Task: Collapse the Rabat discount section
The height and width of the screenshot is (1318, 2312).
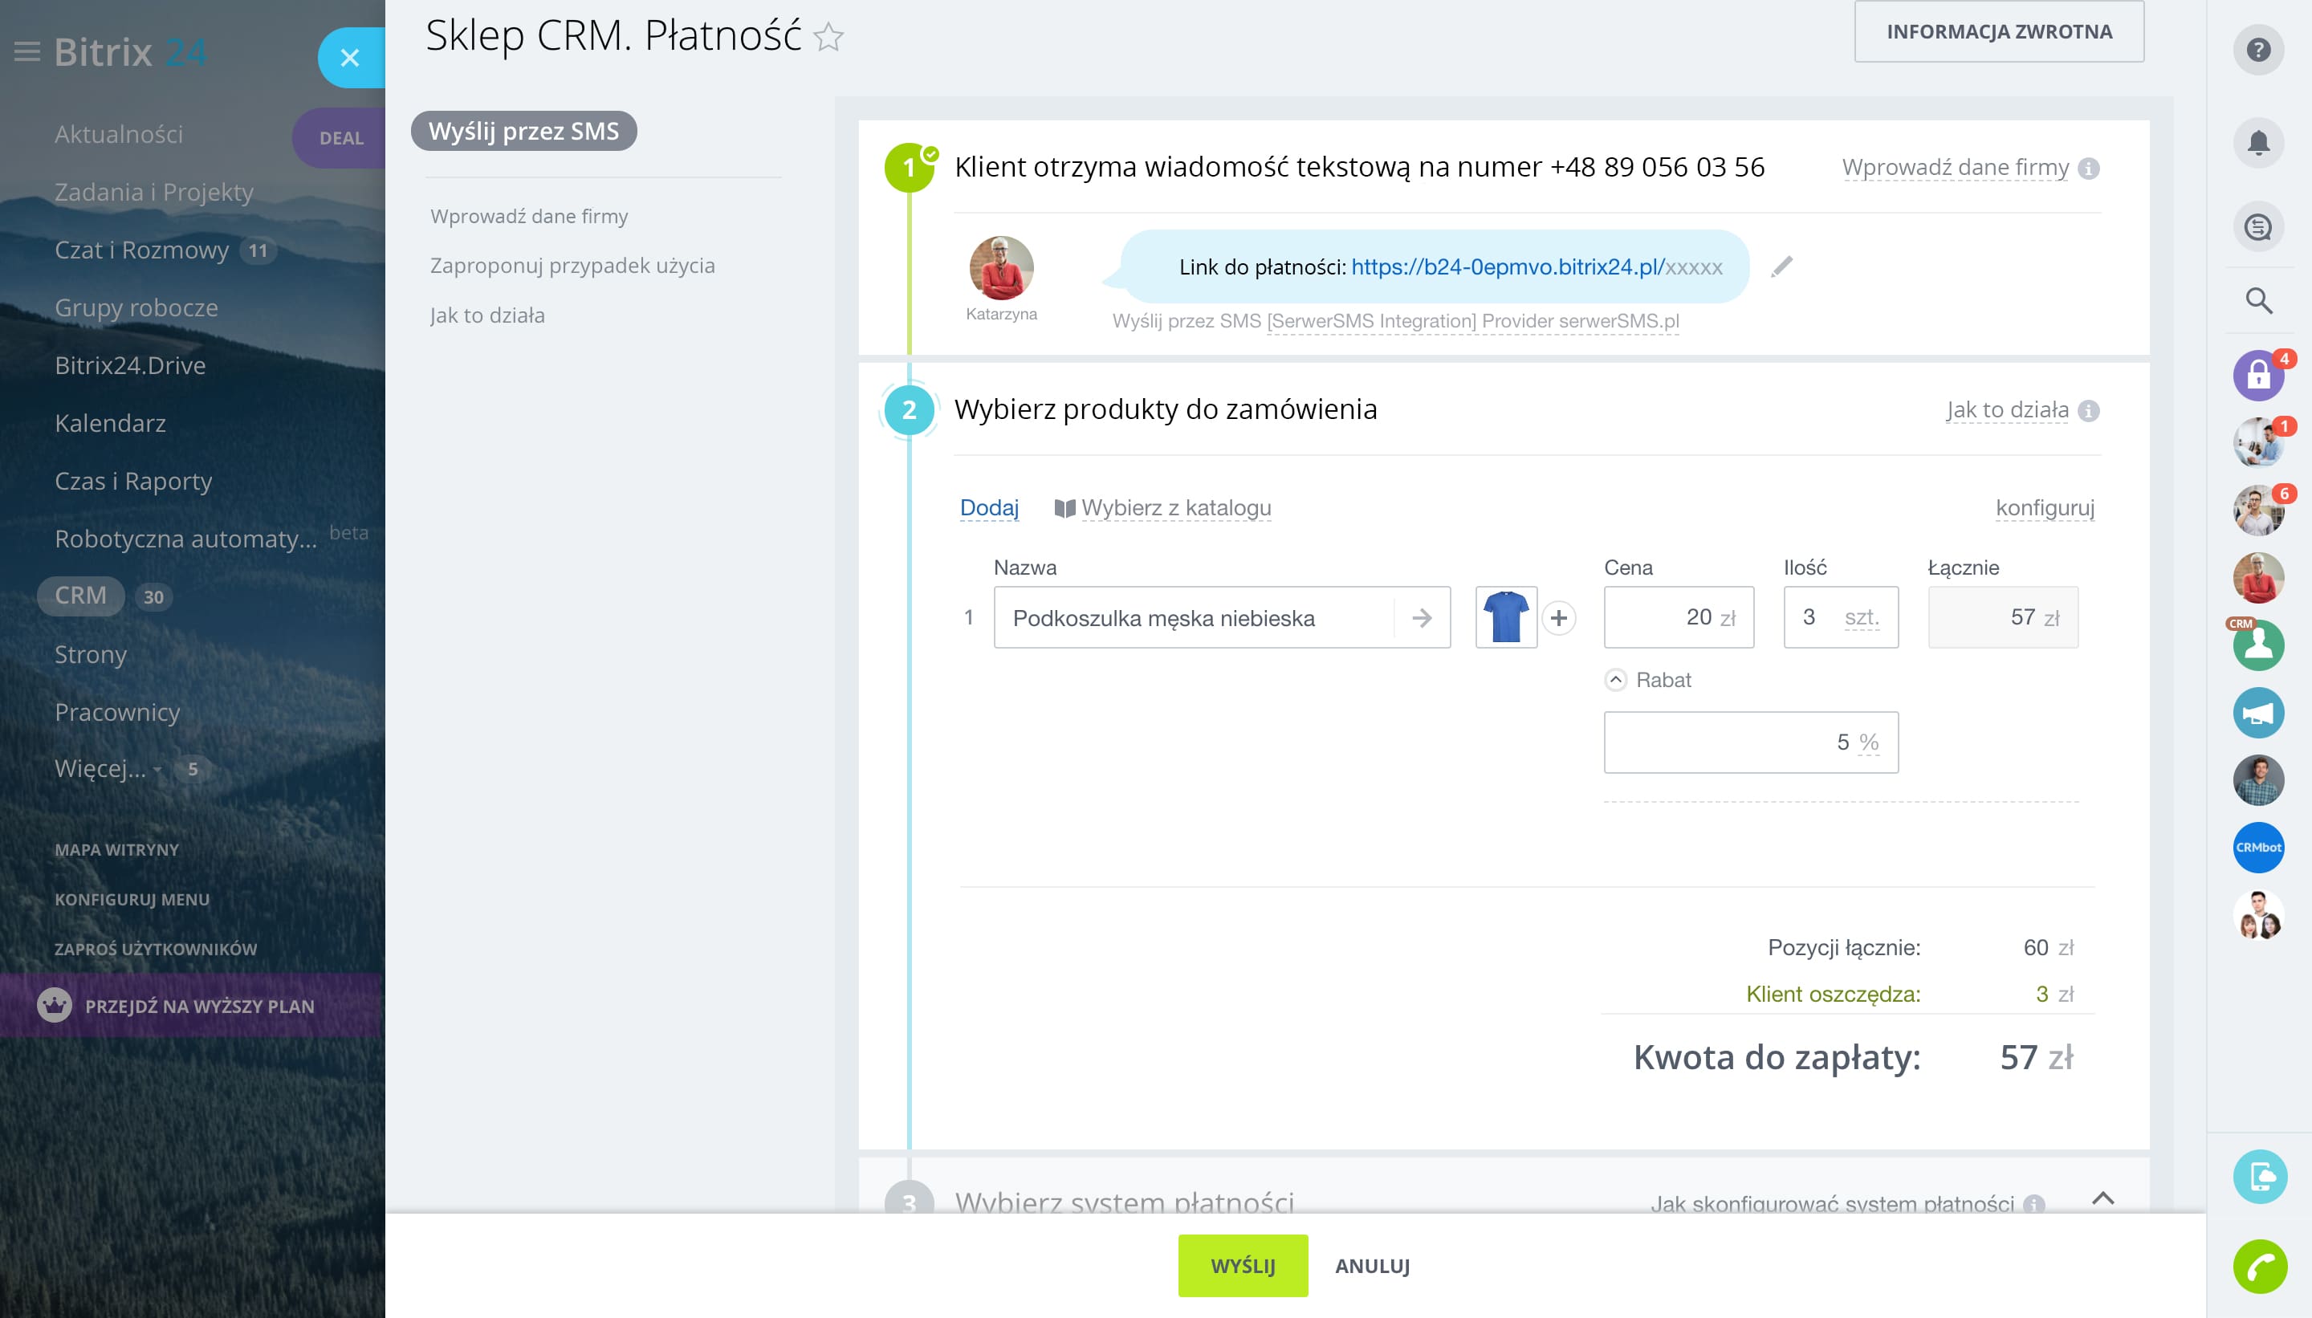Action: tap(1616, 680)
